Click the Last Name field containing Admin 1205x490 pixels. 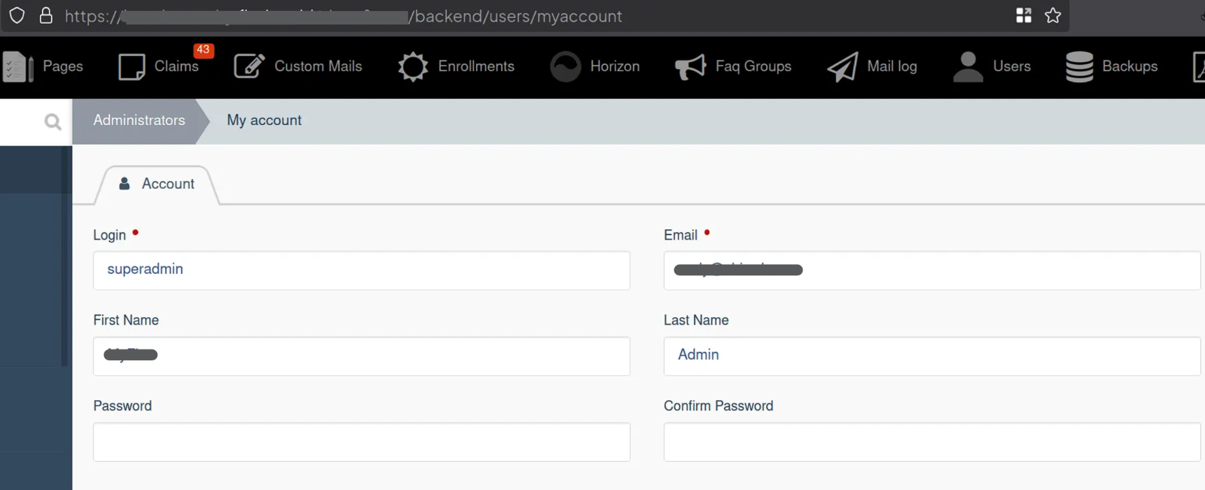932,356
